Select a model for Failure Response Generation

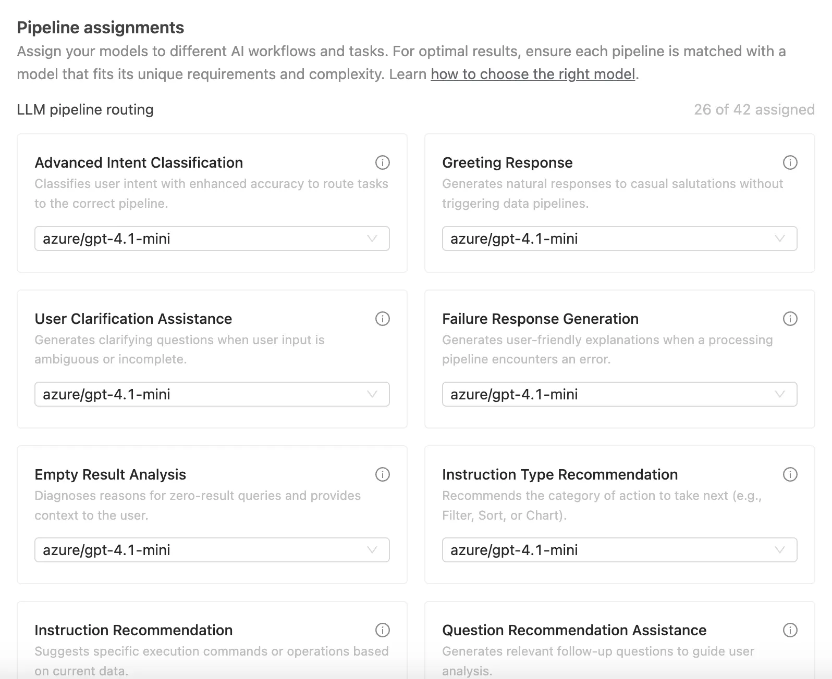tap(620, 394)
